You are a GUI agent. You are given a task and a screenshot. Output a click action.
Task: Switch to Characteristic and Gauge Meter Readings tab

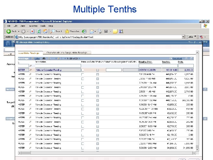[67, 53]
